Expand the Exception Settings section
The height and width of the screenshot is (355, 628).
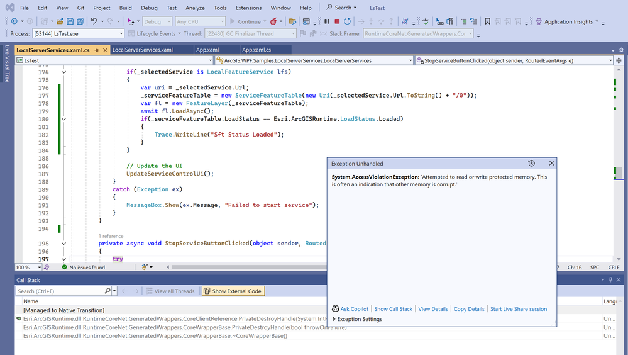[334, 319]
